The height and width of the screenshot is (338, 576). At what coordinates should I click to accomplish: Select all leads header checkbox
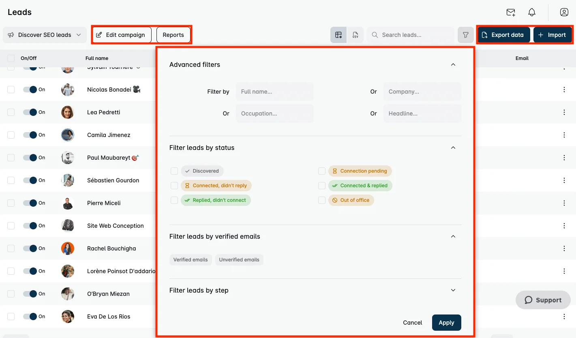pyautogui.click(x=11, y=58)
